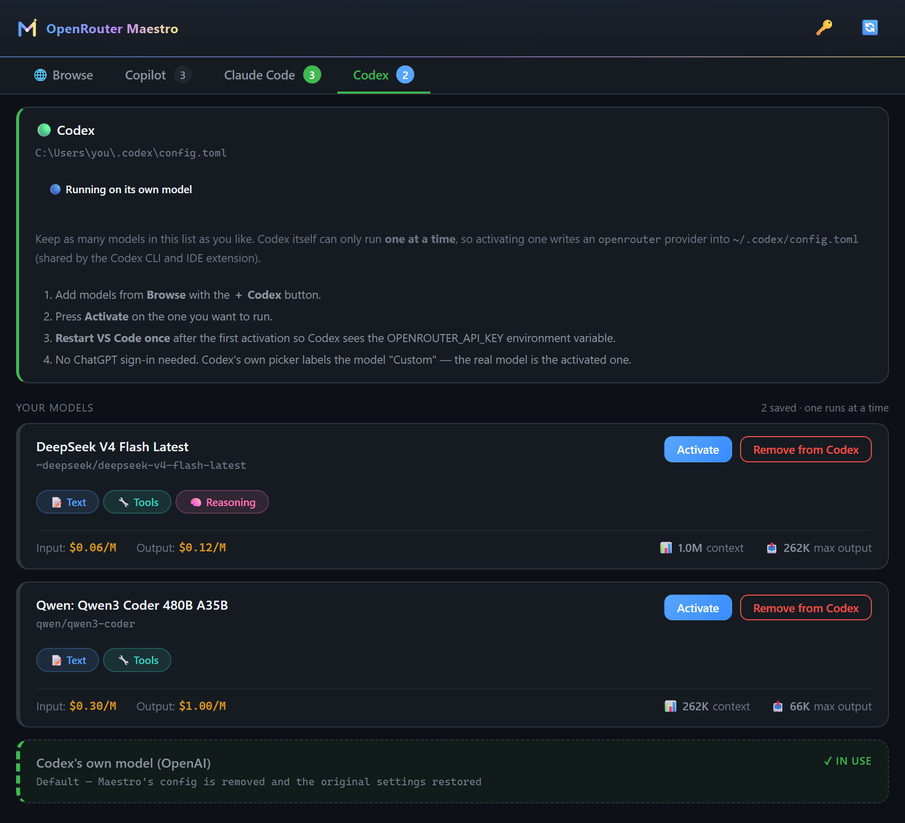Click the OpenRouter Maestro title
Image resolution: width=905 pixels, height=823 pixels.
tap(112, 29)
